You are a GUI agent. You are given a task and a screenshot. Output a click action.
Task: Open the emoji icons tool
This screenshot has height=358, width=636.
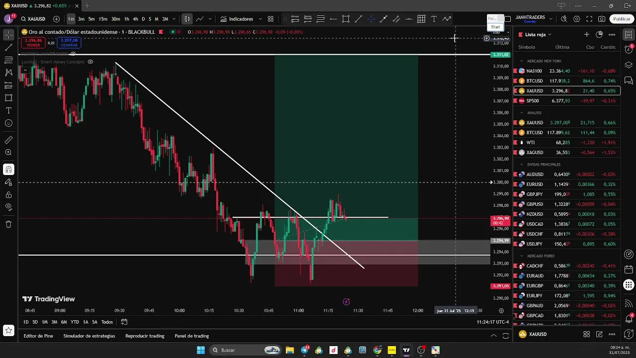pos(8,123)
